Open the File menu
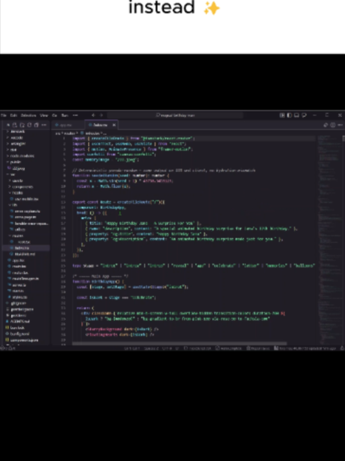The width and height of the screenshot is (345, 461). point(3,115)
